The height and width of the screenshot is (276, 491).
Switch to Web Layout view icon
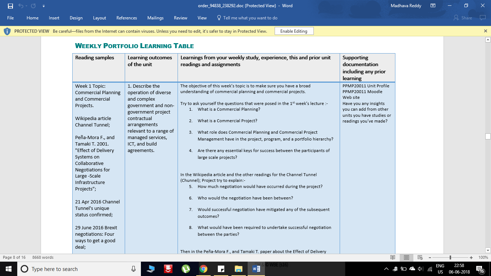tap(420, 257)
